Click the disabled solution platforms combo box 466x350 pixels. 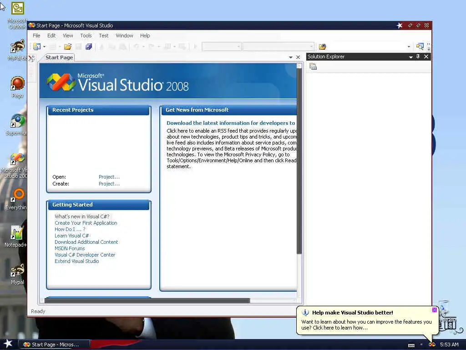[x=278, y=47]
